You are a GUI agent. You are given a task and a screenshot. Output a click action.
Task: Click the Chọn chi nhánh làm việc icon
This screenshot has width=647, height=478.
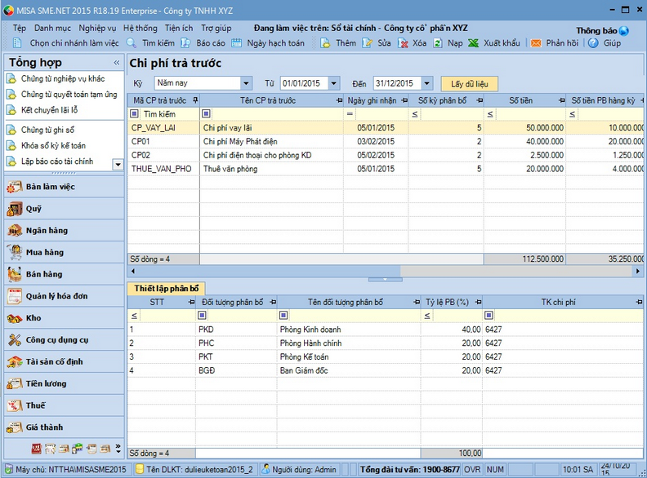click(17, 43)
